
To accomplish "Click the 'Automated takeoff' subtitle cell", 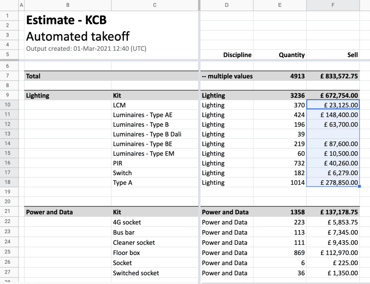I will (78, 37).
